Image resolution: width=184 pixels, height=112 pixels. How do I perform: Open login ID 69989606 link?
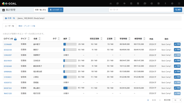tap(8, 71)
